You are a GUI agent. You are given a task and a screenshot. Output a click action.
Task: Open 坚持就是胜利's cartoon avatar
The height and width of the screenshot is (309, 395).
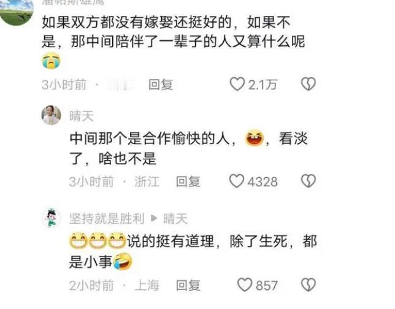pyautogui.click(x=52, y=218)
